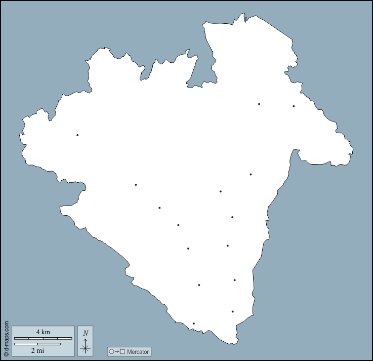Click the "4 km" distance text
The height and width of the screenshot is (361, 373).
(x=43, y=332)
